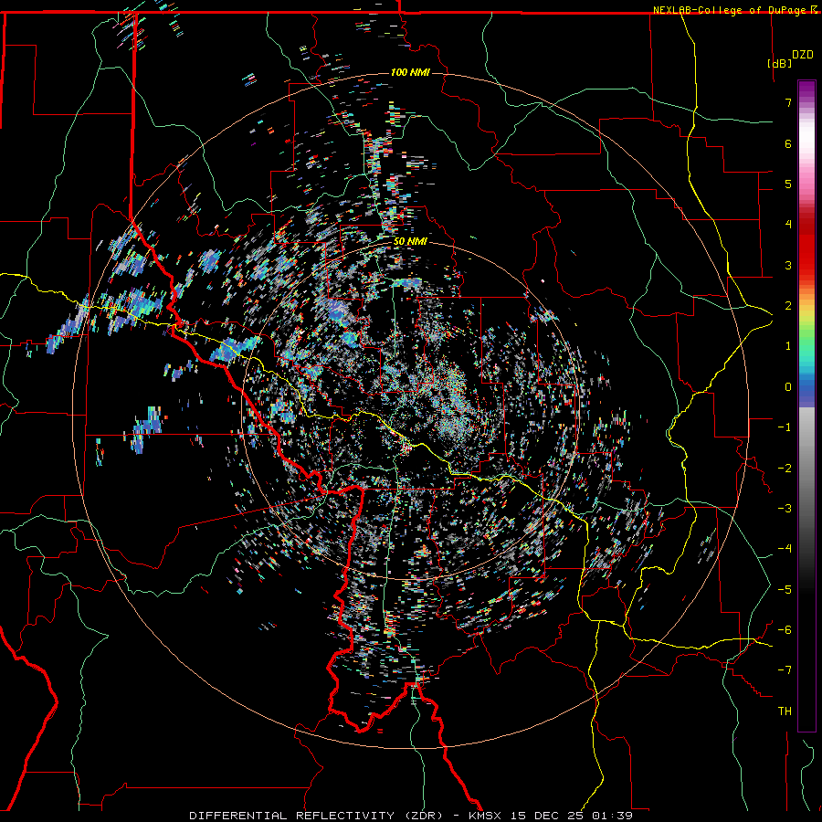Click the DZD color scale title
Viewport: 822px width, 822px height.
(x=803, y=55)
